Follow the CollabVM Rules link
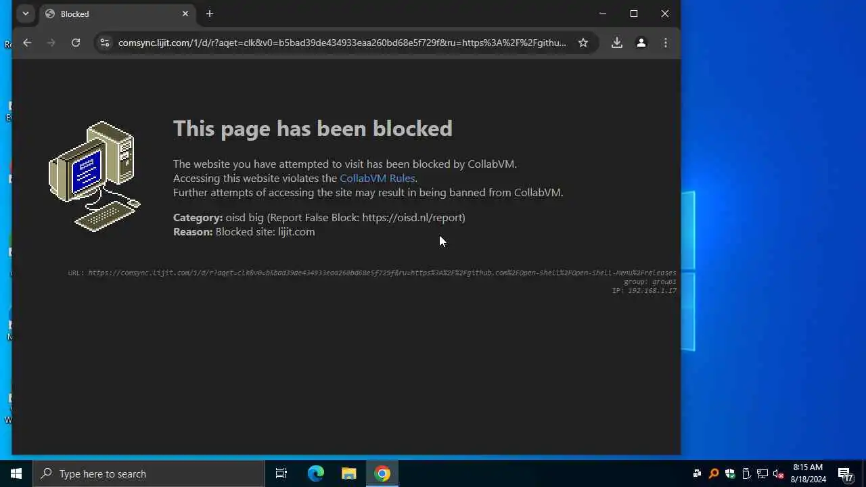This screenshot has height=487, width=866. coord(378,178)
